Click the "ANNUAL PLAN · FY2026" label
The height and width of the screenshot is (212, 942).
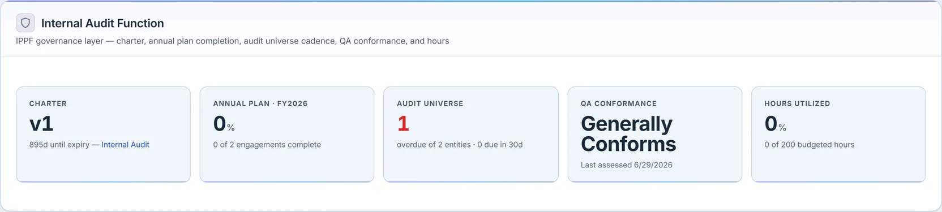coord(260,103)
